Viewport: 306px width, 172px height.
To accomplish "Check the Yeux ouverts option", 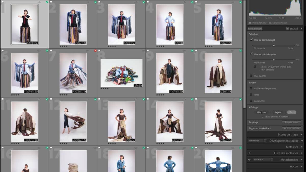I will (251, 76).
